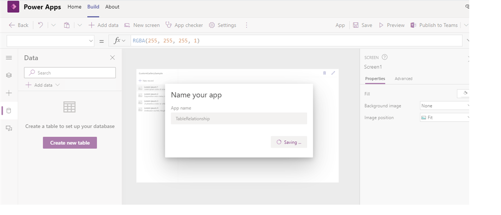Go Back using the arrow button
The image size is (501, 215).
[19, 25]
